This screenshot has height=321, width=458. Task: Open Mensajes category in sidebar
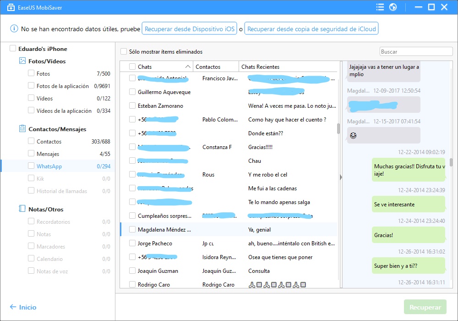click(48, 154)
